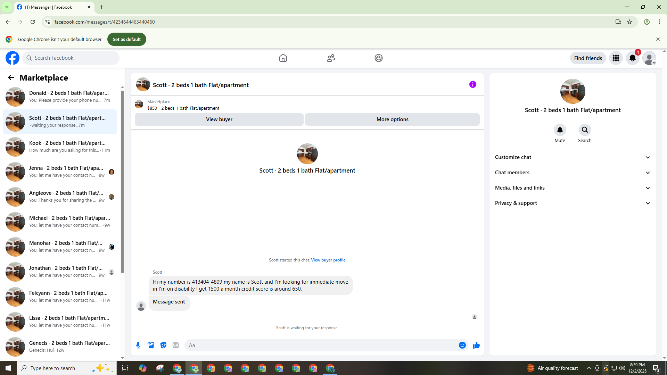Go to the Facebook Home tab
Screen dimensions: 667x375
click(x=283, y=58)
